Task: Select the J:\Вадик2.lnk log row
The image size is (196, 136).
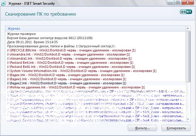Action: pos(96,83)
